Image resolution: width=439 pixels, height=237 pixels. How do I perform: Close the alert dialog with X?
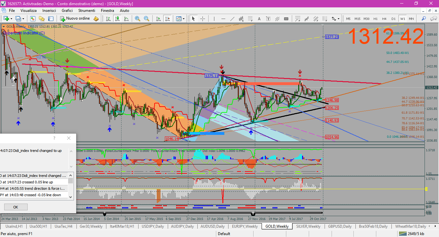click(68, 138)
